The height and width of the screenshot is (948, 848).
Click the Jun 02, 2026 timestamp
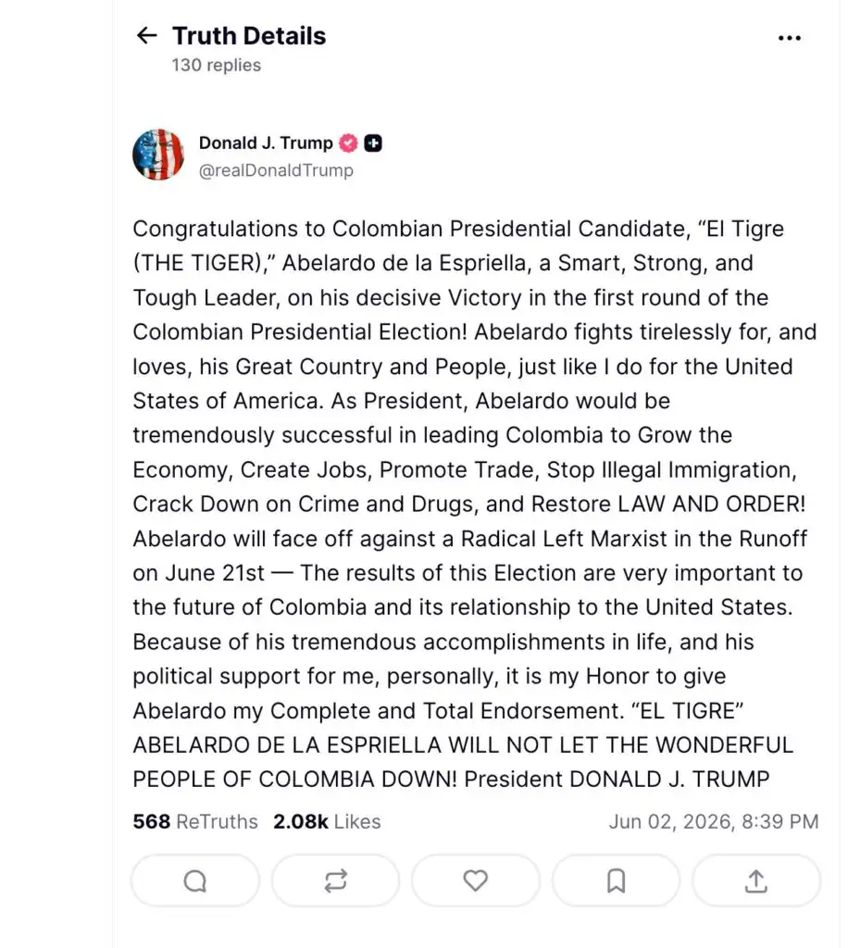click(x=713, y=822)
